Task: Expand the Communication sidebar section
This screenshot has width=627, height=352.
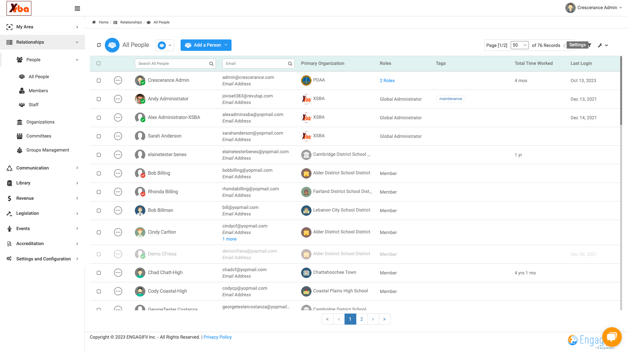Action: click(x=42, y=168)
